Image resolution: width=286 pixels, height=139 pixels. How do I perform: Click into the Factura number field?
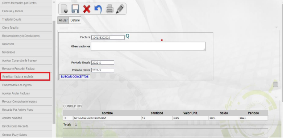[108, 38]
